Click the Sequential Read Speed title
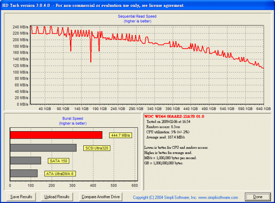275x203 pixels. [137, 16]
